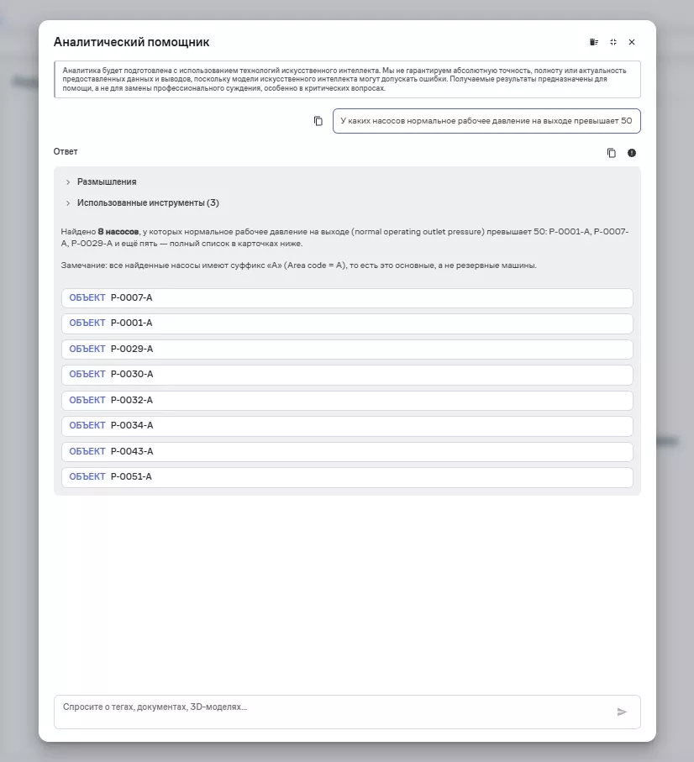Open object card P-0001-A

pos(347,323)
